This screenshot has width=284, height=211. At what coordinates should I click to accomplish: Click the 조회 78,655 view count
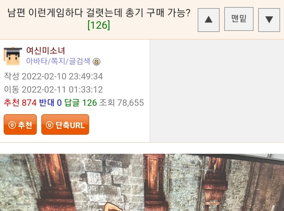[121, 103]
